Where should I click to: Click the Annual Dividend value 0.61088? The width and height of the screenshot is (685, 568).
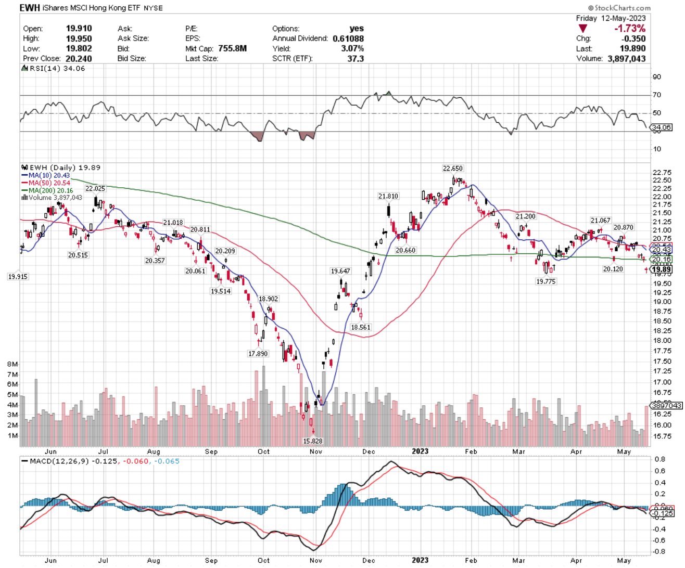click(348, 38)
